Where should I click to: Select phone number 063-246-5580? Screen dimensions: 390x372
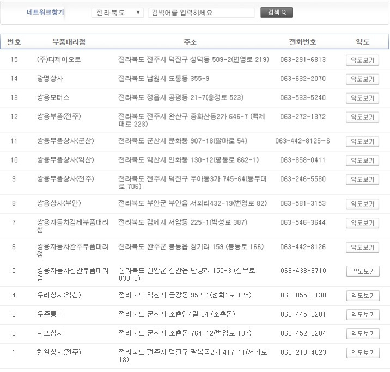tap(303, 179)
